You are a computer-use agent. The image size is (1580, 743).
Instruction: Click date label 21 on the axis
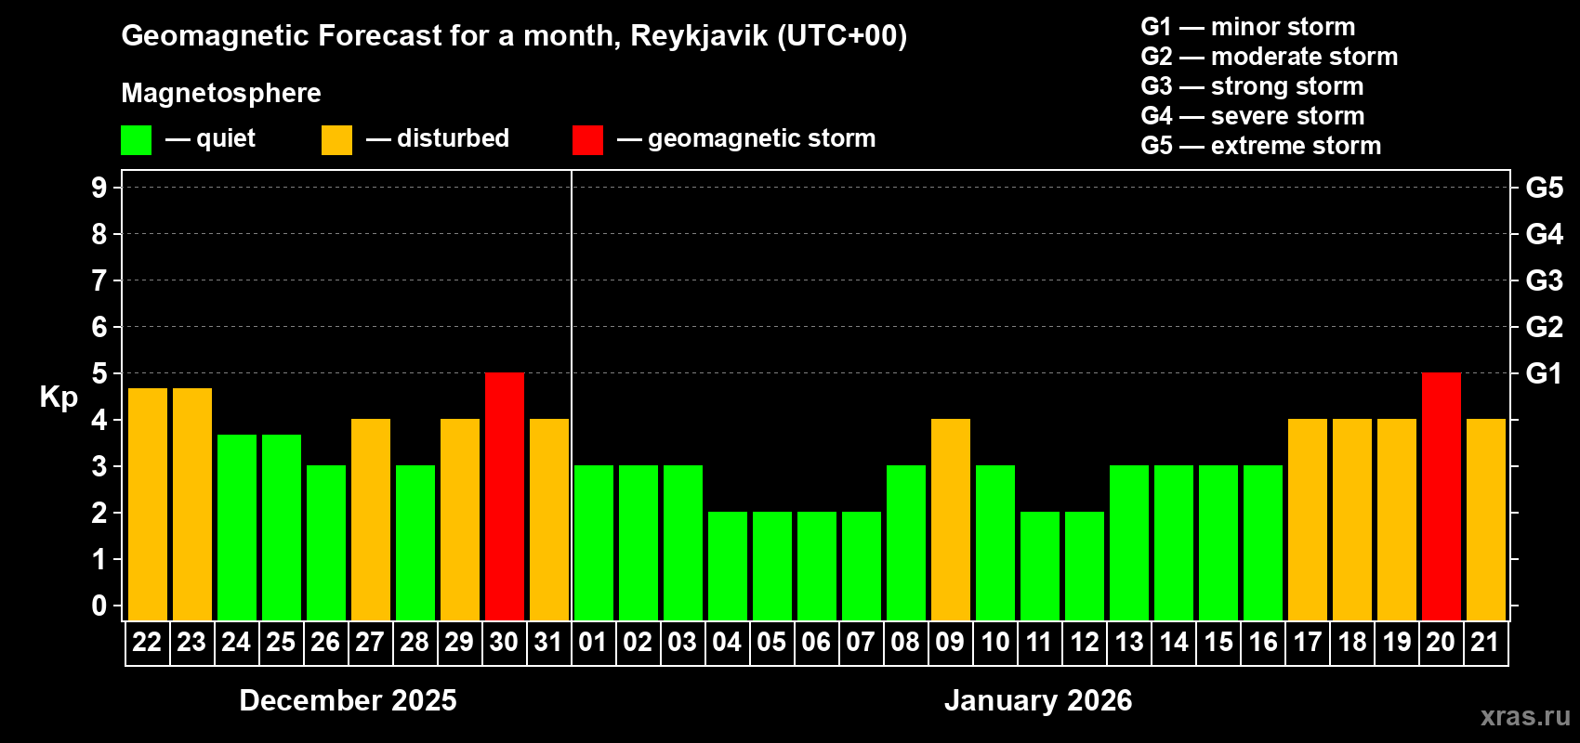pos(1485,643)
